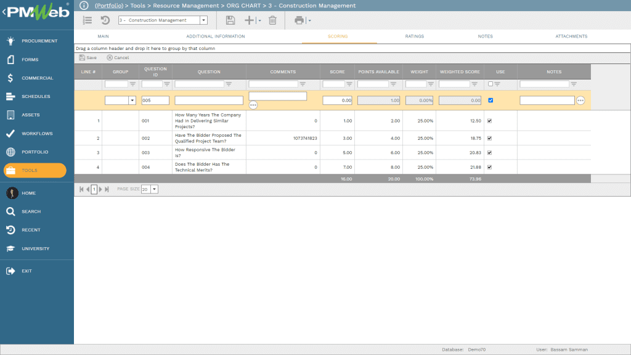Click Notes input field in new row
Image resolution: width=631 pixels, height=355 pixels.
tap(547, 100)
